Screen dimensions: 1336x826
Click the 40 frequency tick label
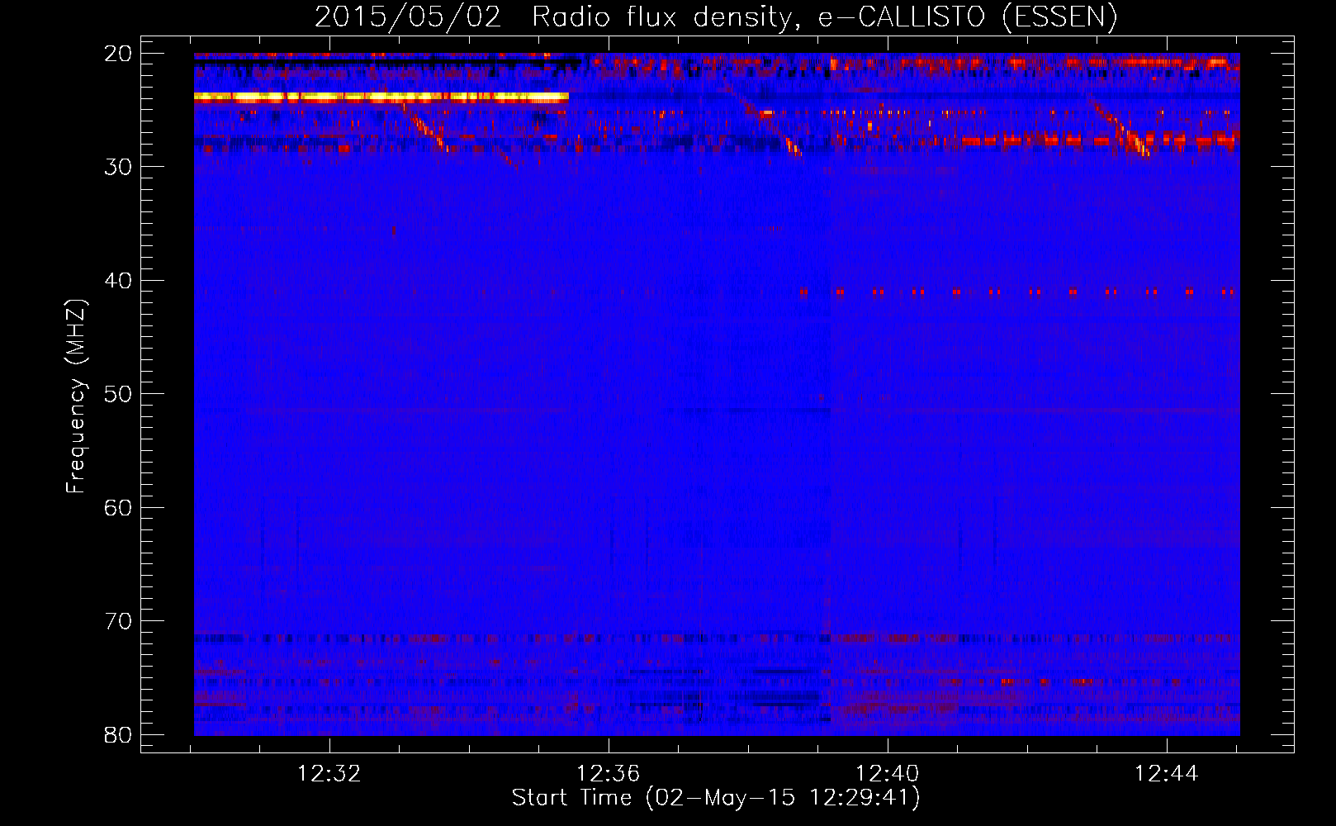[119, 281]
